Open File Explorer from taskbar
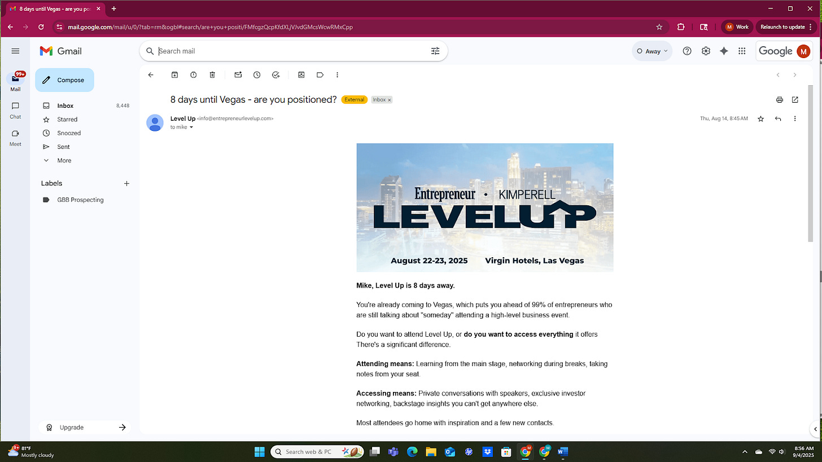Screen dimensions: 822x462 coord(431,452)
